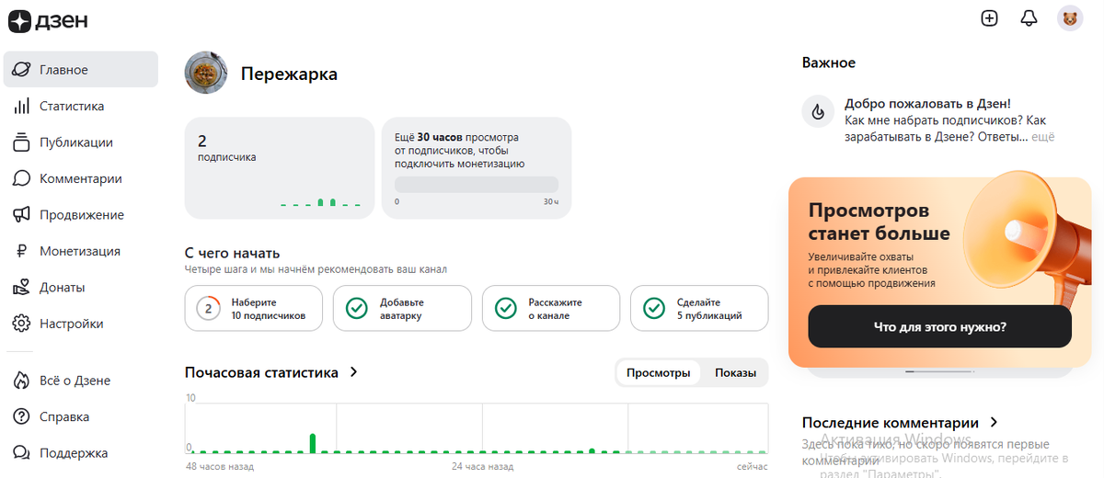Viewport: 1104px width, 478px height.
Task: Click the Справка label in the sidebar
Action: tap(64, 416)
